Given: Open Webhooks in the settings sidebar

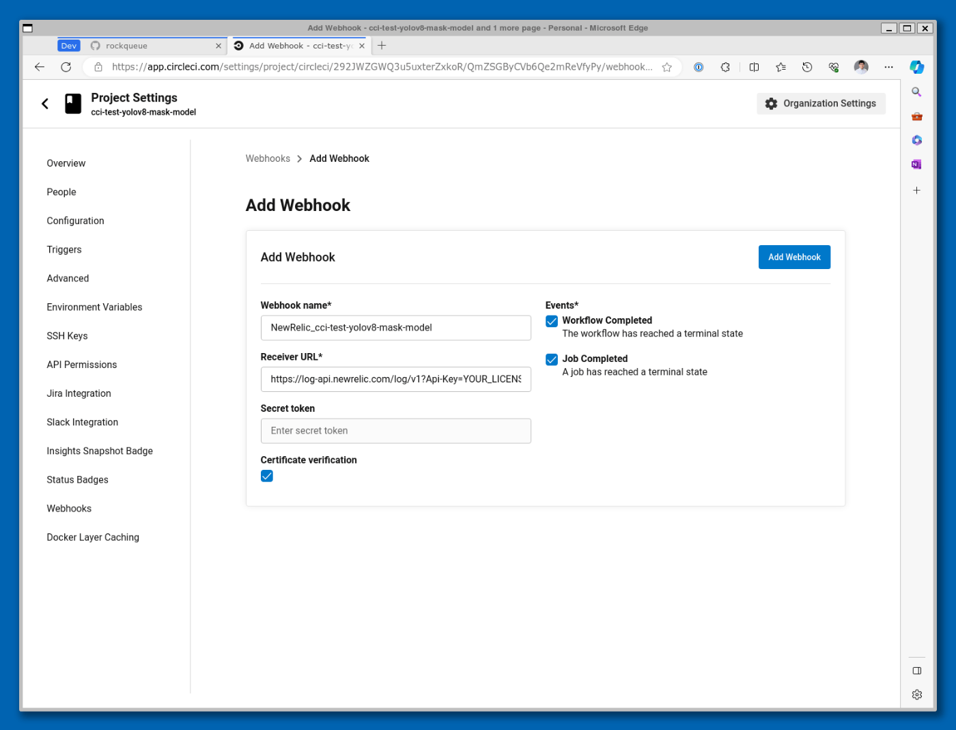Looking at the screenshot, I should [x=69, y=508].
